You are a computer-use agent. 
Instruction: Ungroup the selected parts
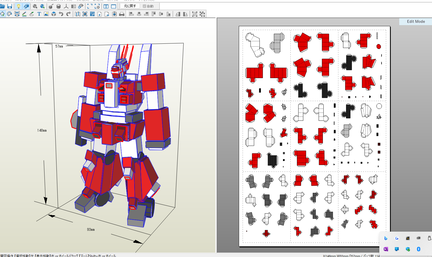202,14
